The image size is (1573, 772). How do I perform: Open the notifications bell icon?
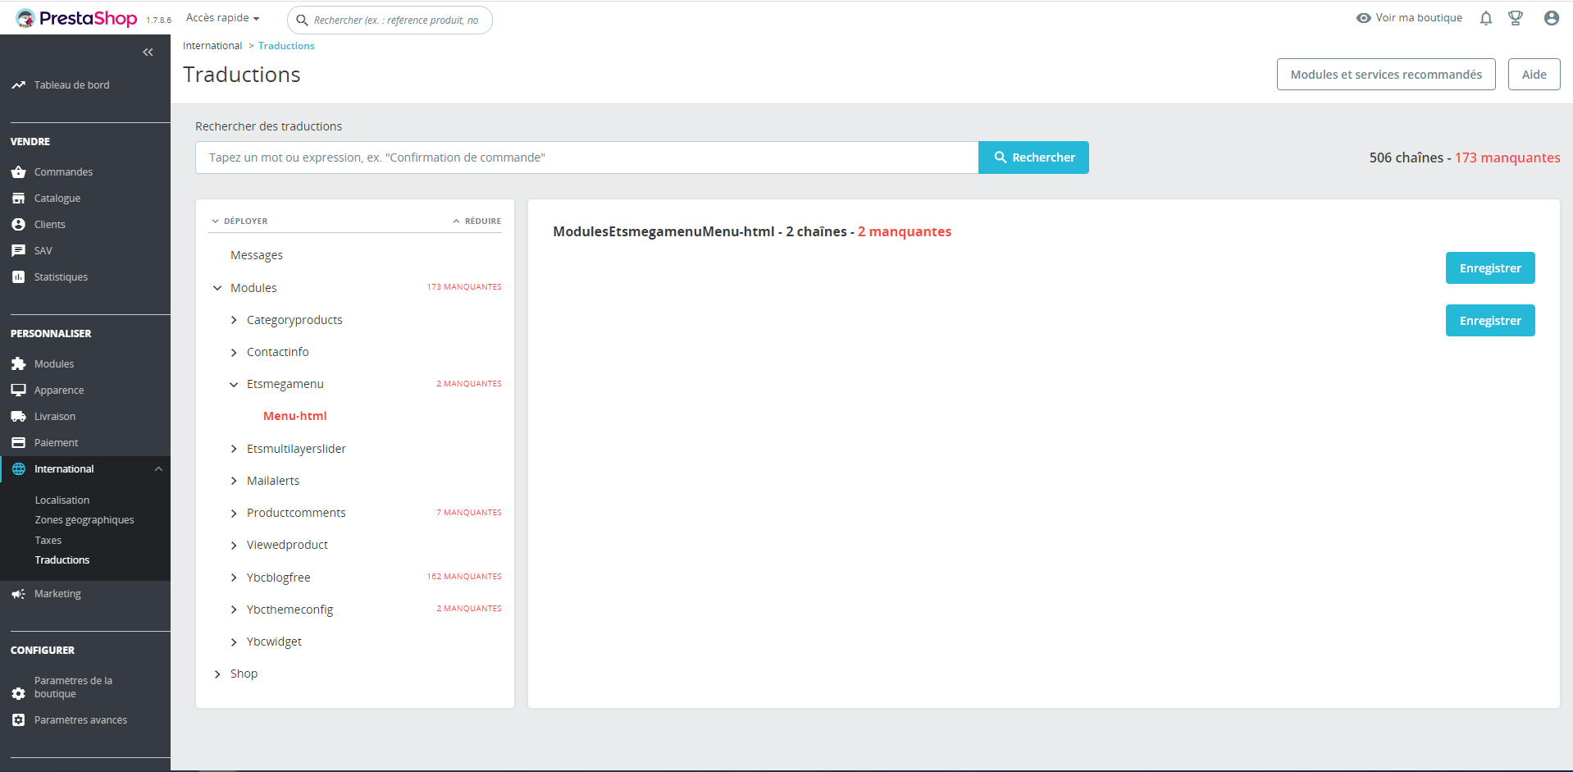(x=1485, y=18)
